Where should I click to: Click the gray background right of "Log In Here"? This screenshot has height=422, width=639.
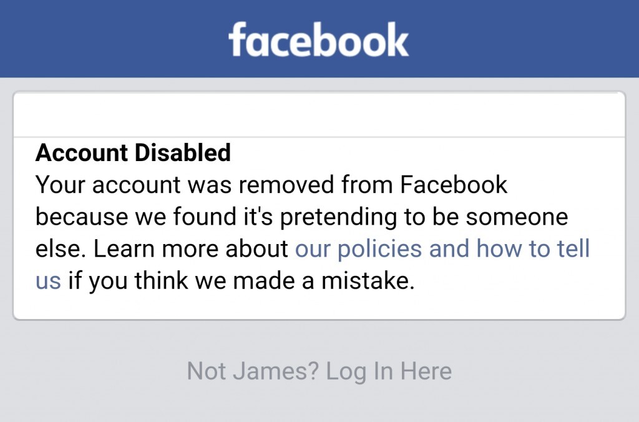(543, 371)
